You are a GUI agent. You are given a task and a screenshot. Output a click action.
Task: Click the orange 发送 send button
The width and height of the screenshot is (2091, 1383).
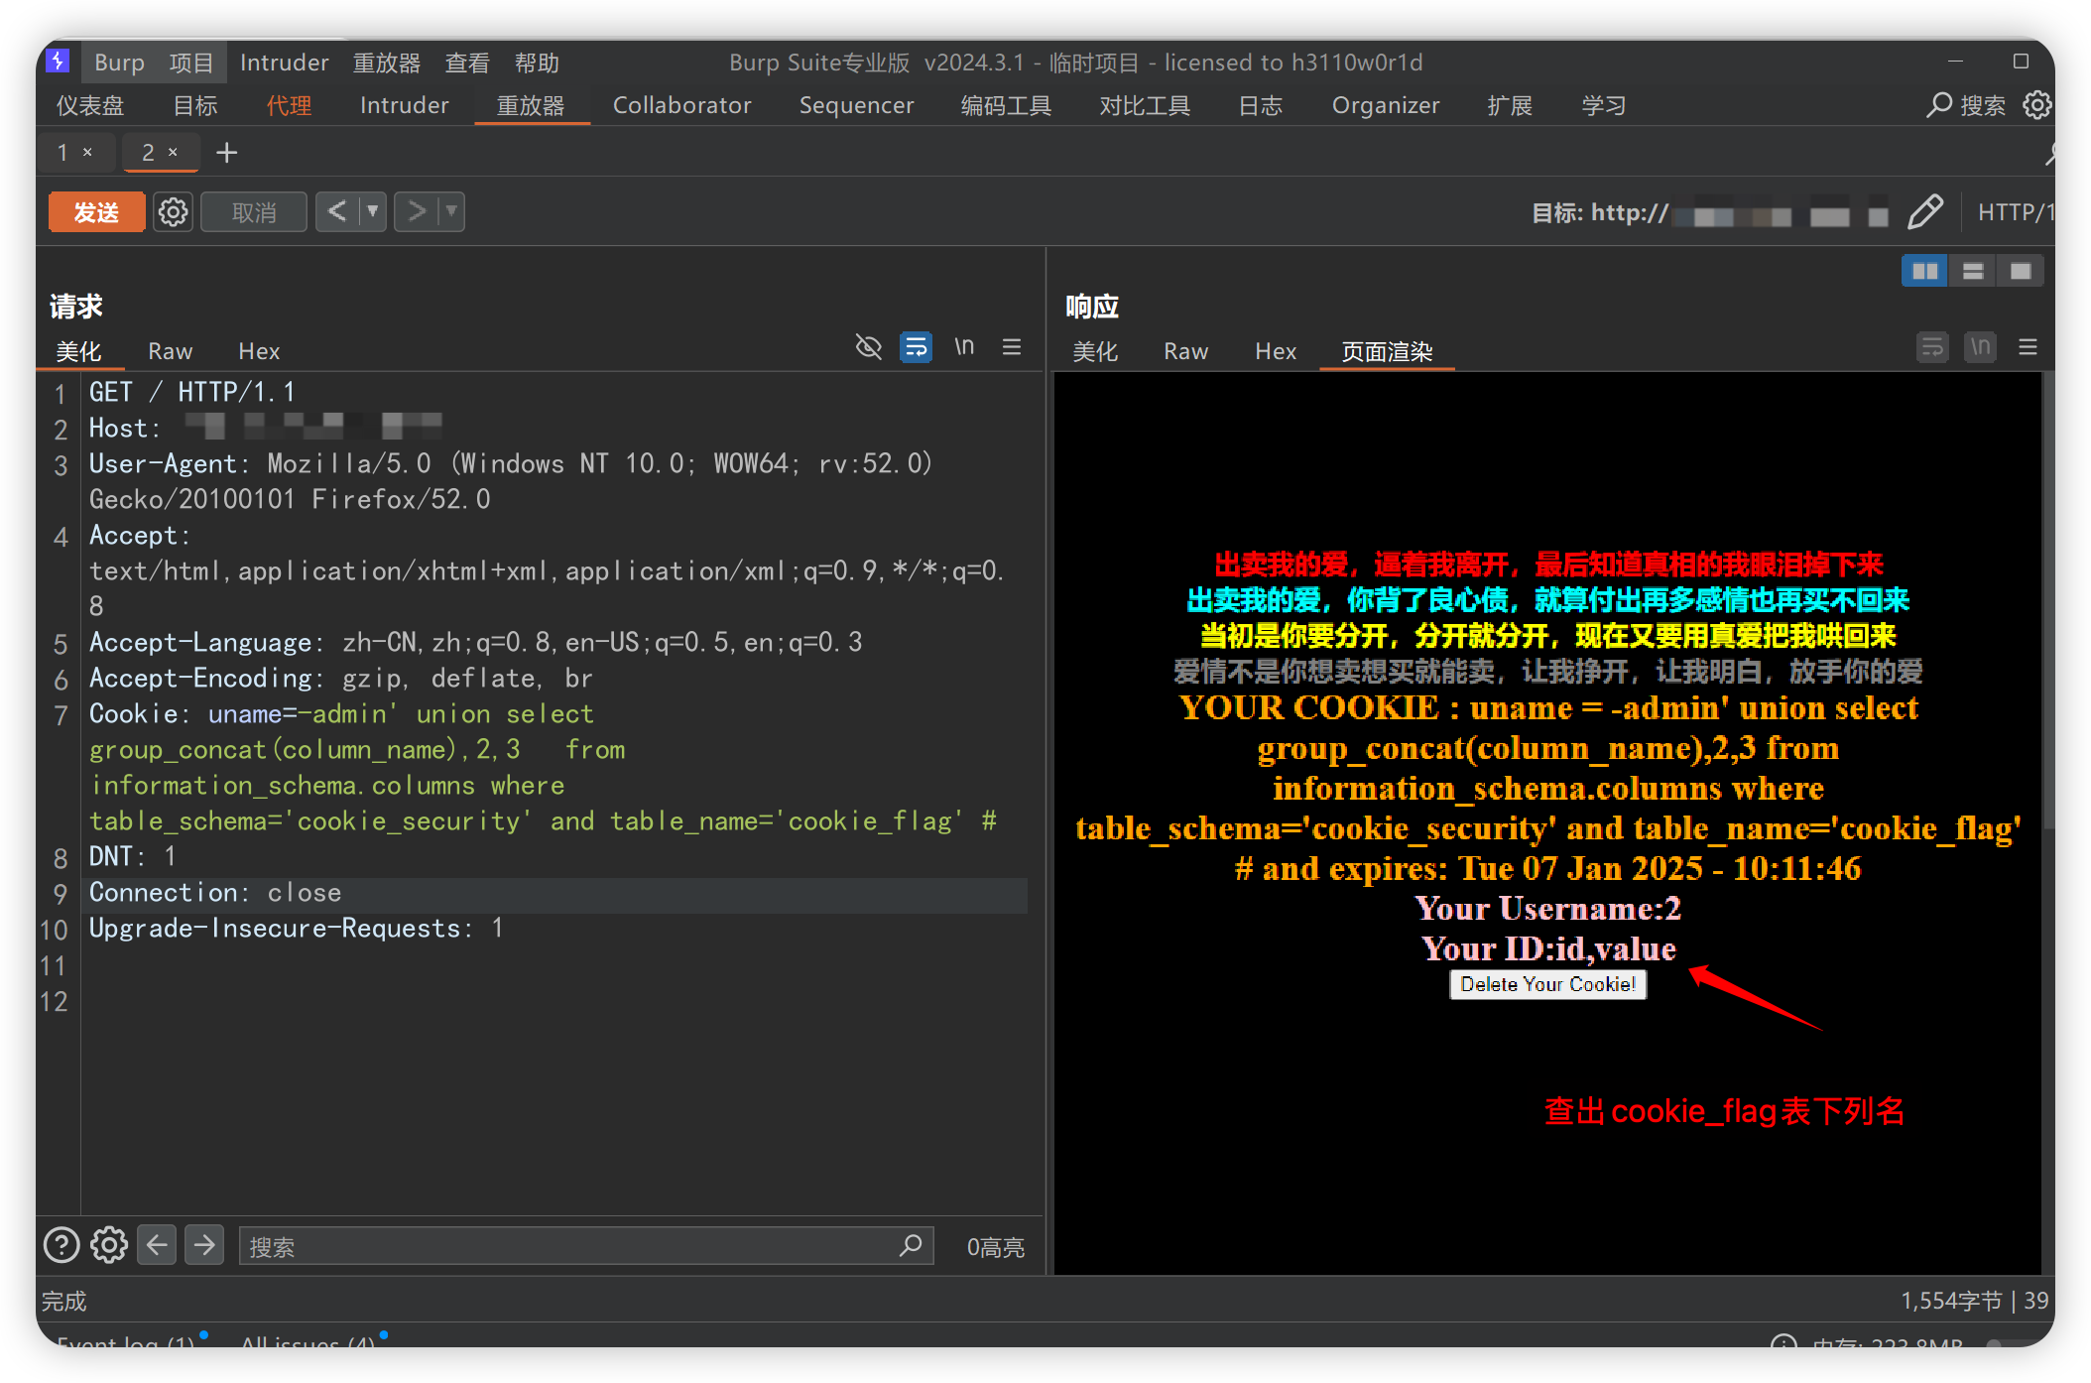(x=96, y=212)
